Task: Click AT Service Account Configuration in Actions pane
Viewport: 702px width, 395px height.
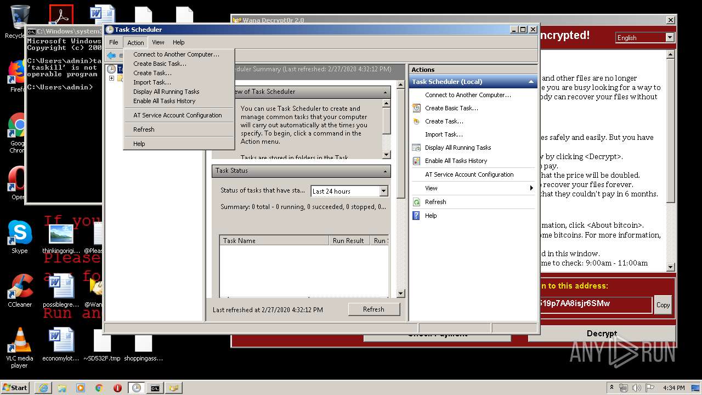Action: click(469, 174)
